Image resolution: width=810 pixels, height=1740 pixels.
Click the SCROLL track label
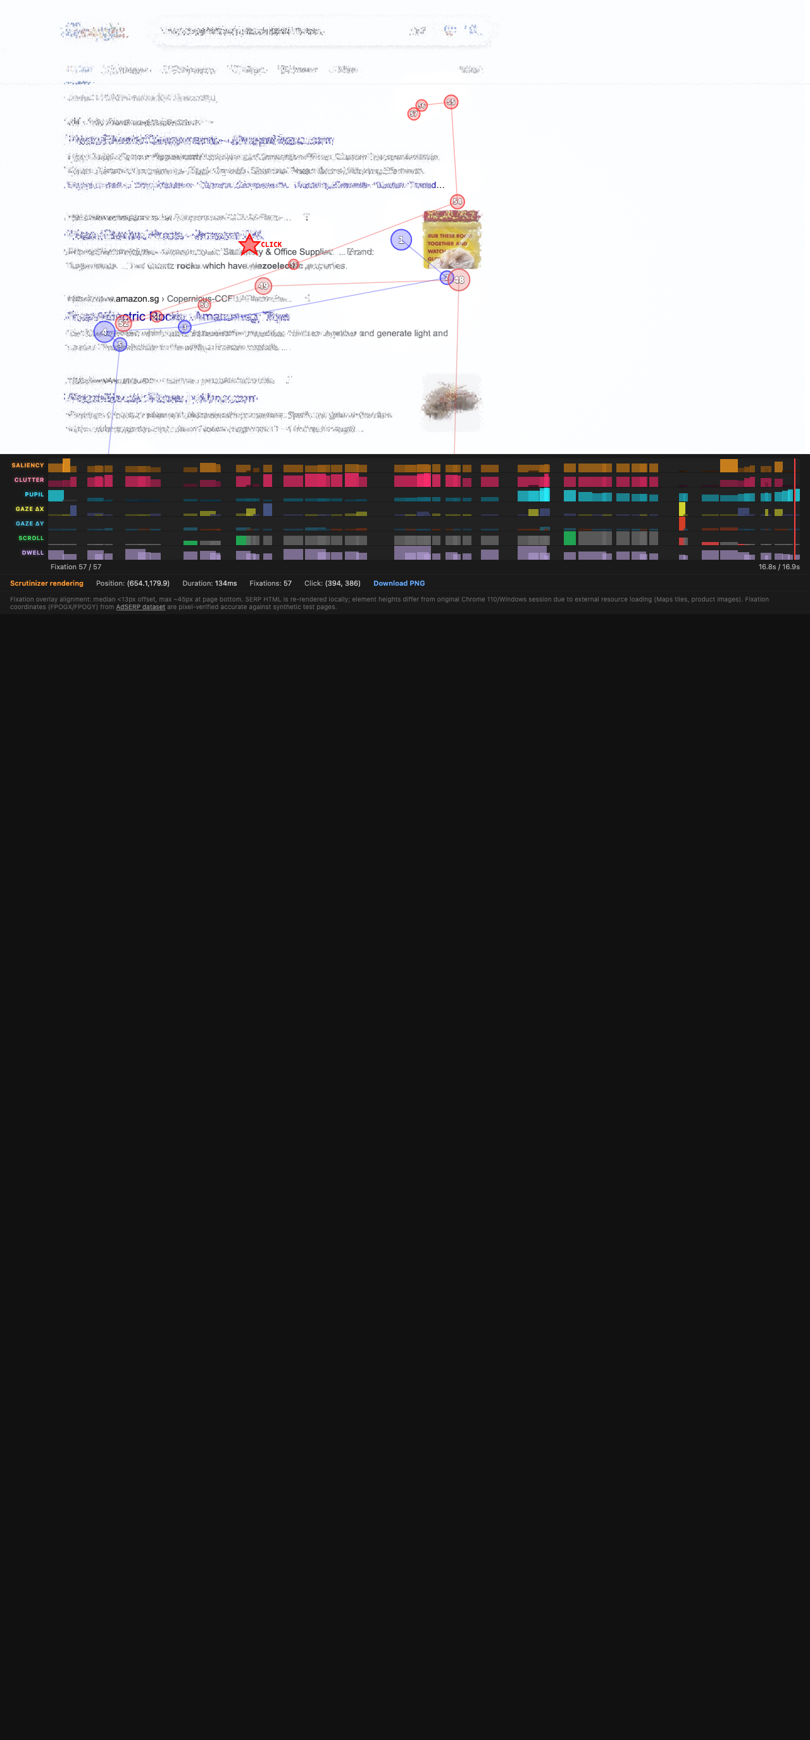click(31, 538)
